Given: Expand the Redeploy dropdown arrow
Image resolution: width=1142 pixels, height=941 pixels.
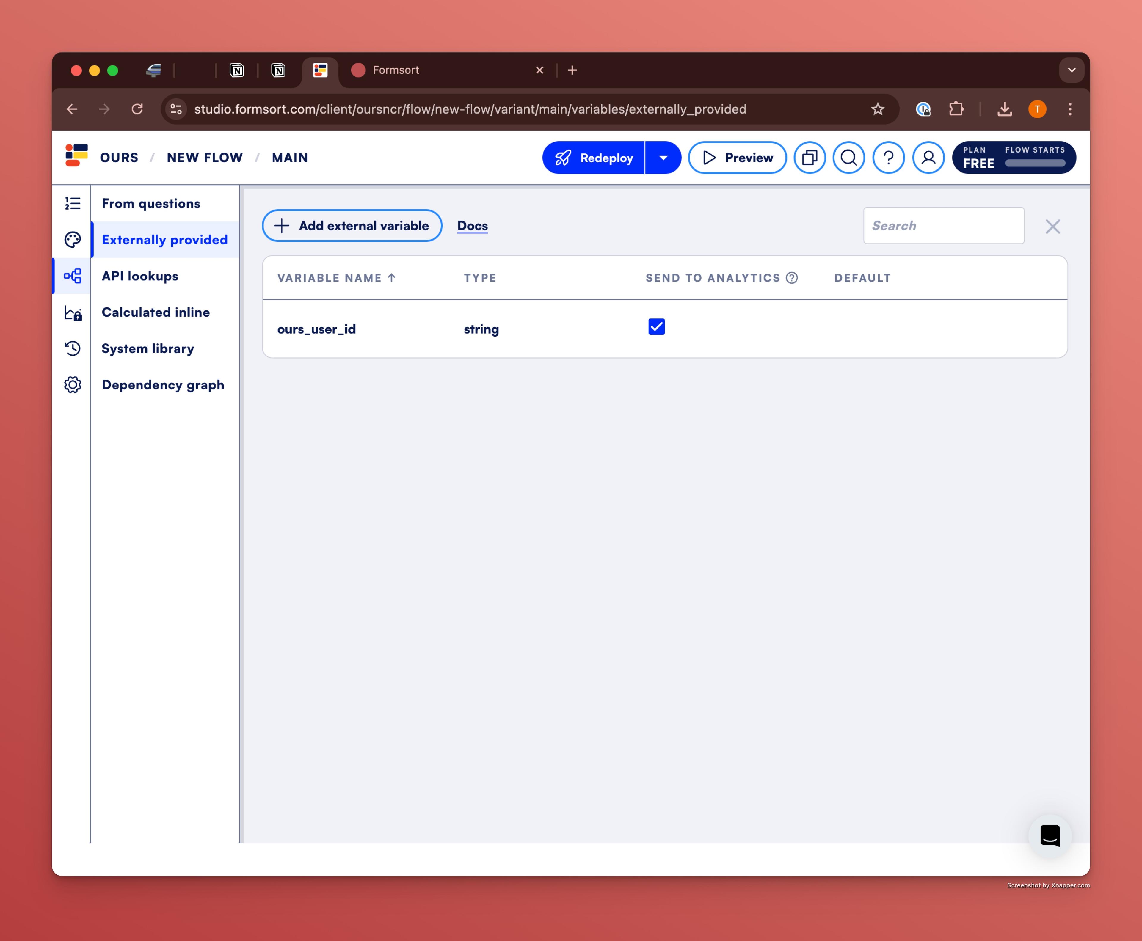Looking at the screenshot, I should pyautogui.click(x=663, y=158).
